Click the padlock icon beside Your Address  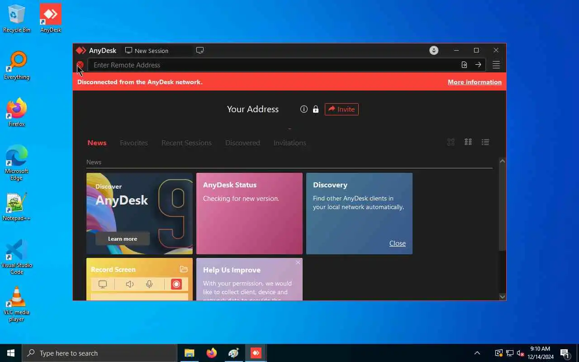point(316,109)
